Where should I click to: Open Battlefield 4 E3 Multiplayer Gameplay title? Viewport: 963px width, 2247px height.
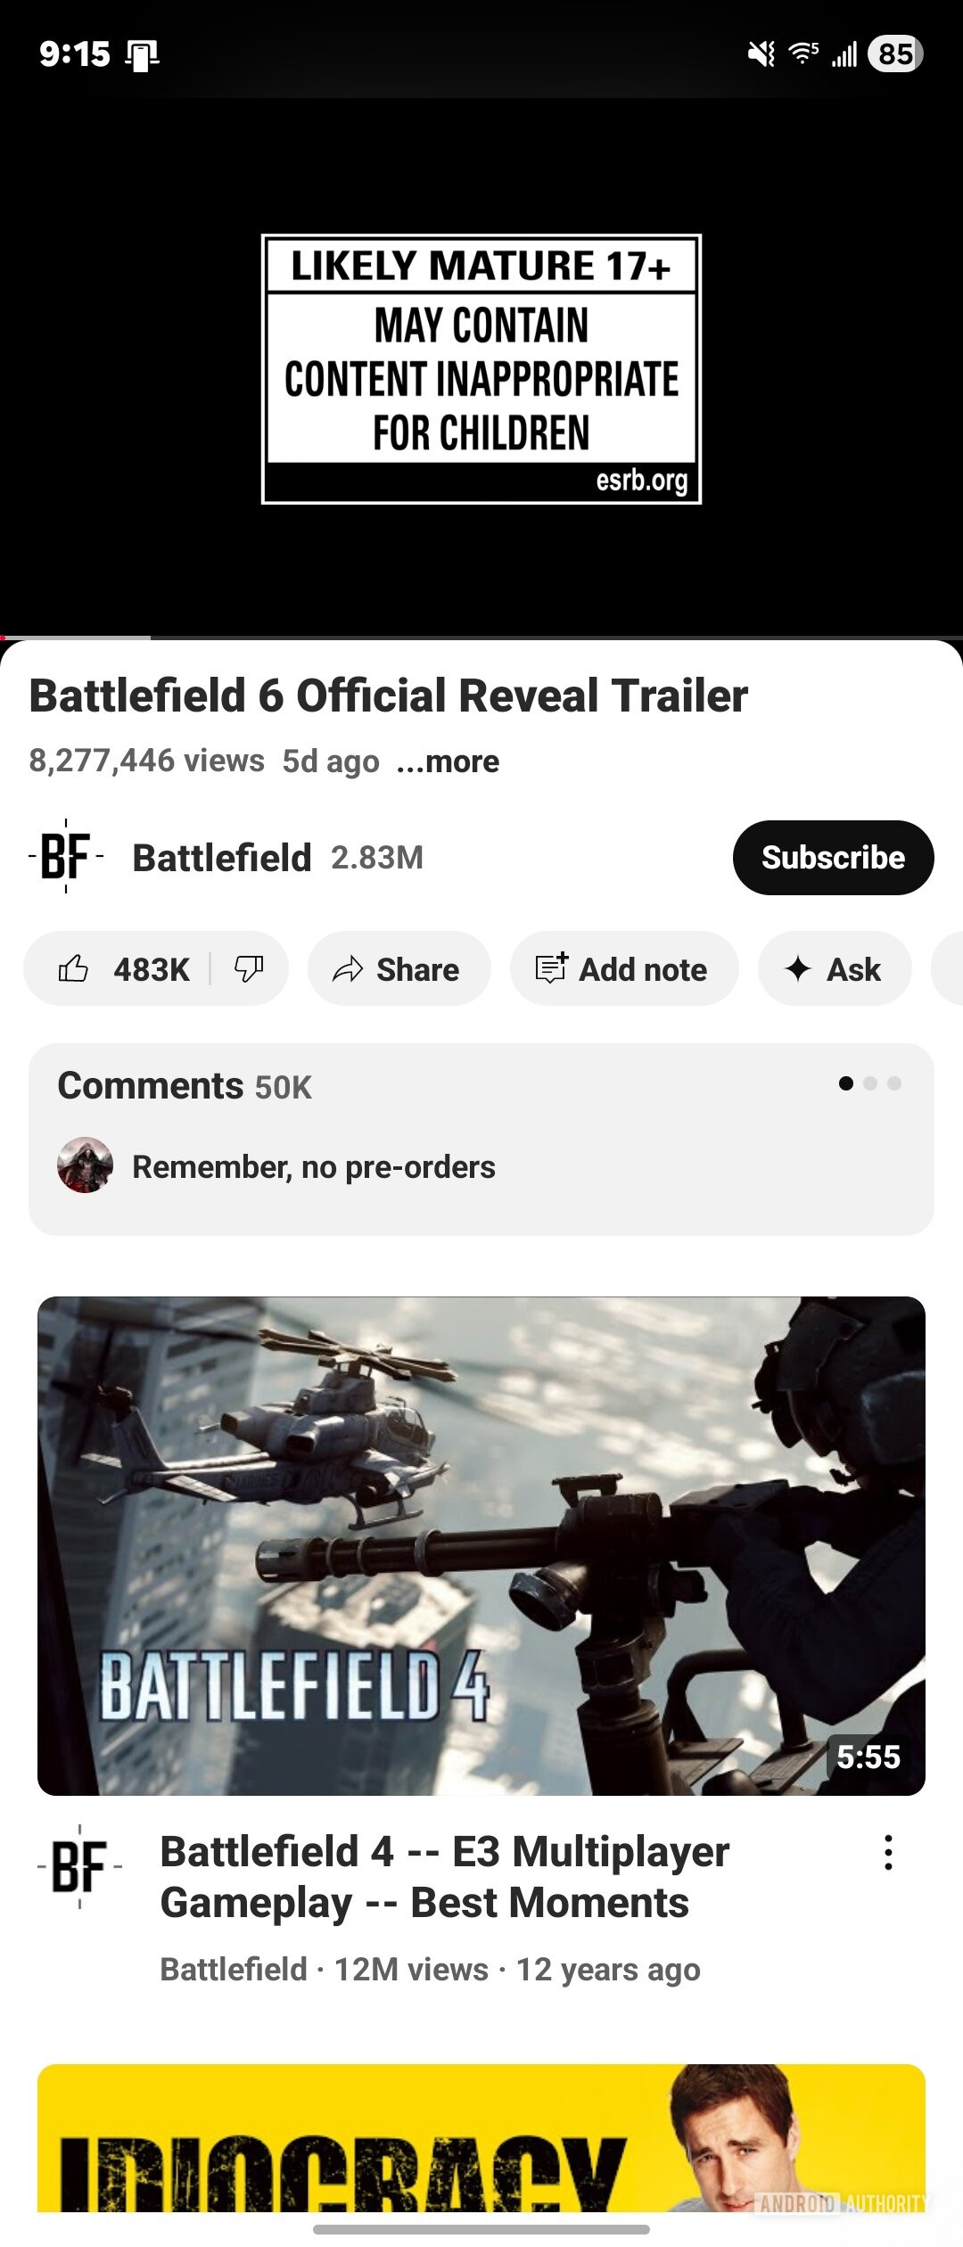click(444, 1877)
